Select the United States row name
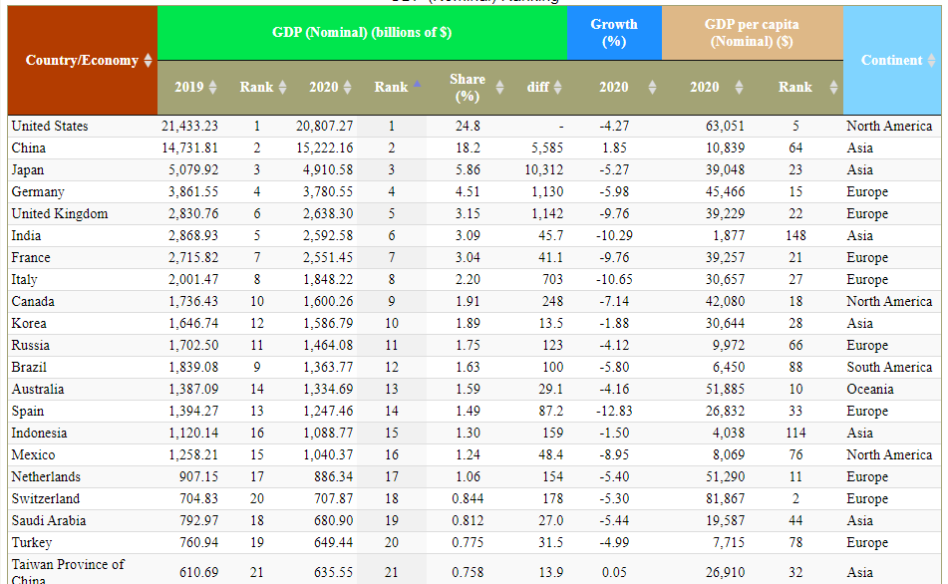Screen dimensions: 948x584 point(50,127)
